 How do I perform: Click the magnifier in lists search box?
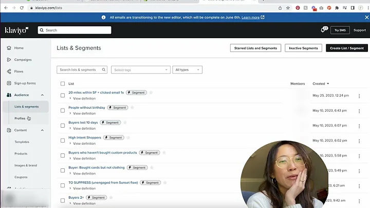(104, 70)
